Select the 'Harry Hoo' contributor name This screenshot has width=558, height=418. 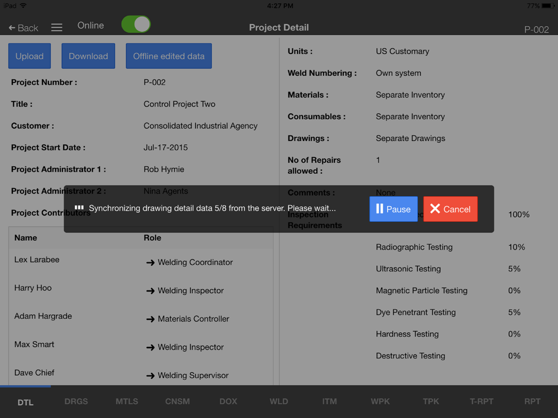33,288
